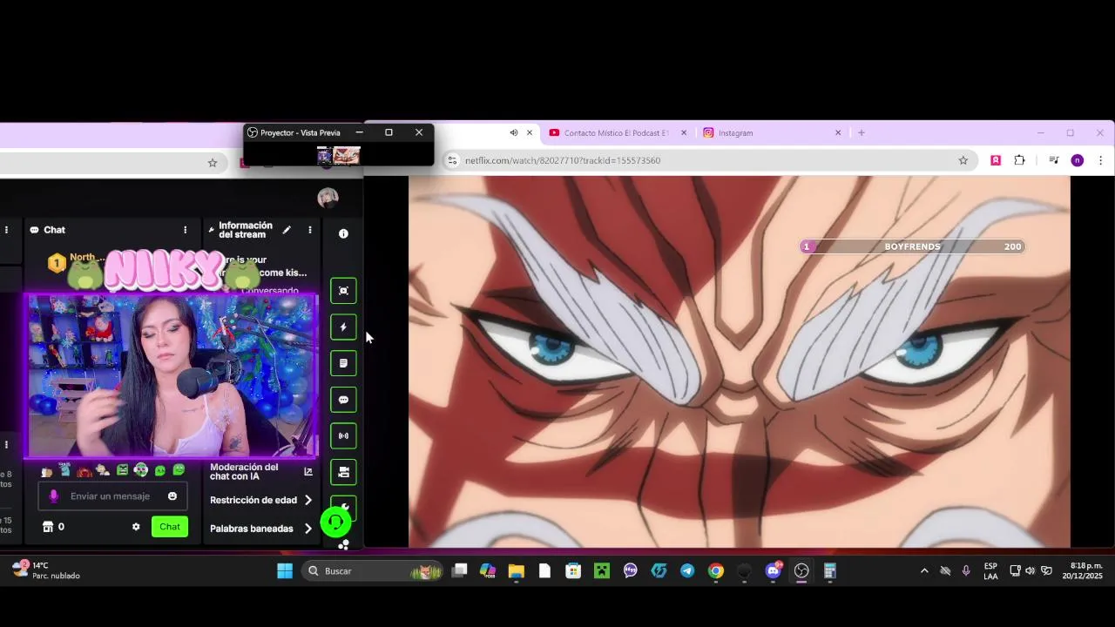The height and width of the screenshot is (627, 1115).
Task: View site information for netflix.com
Action: tap(452, 160)
